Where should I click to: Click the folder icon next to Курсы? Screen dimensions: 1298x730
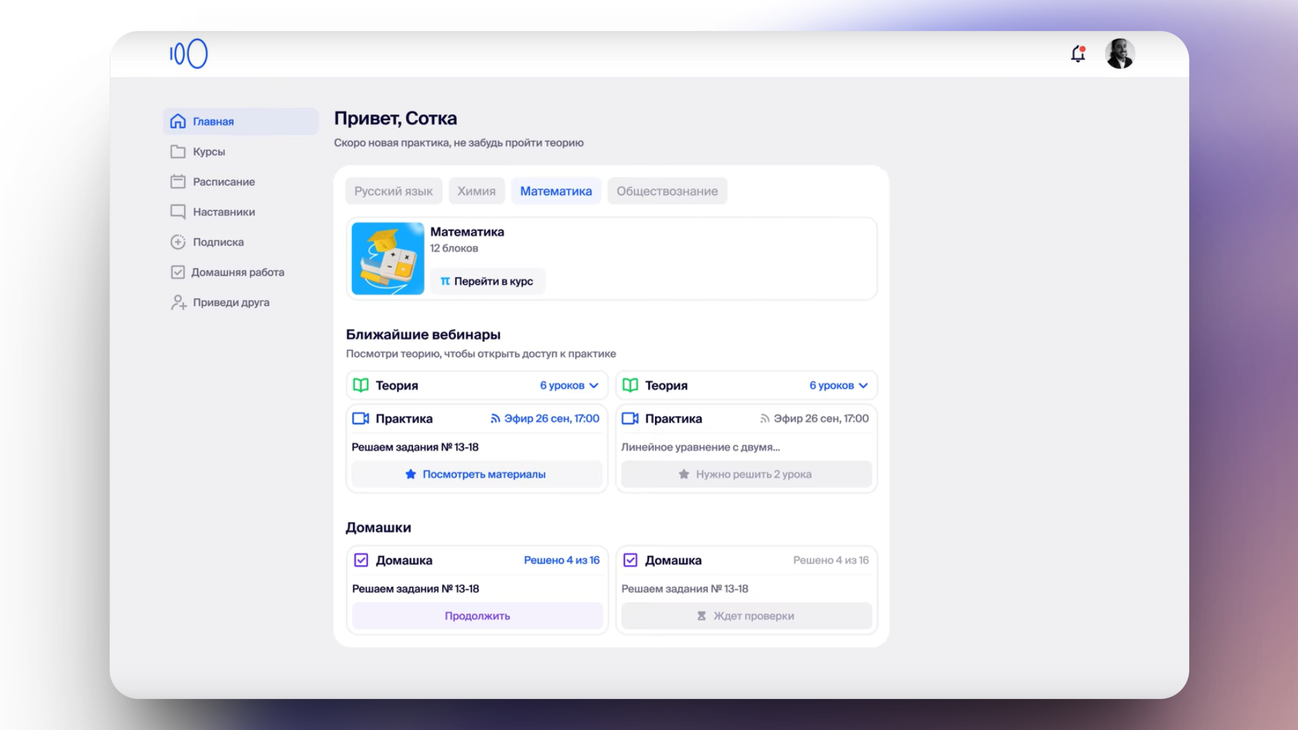coord(178,151)
